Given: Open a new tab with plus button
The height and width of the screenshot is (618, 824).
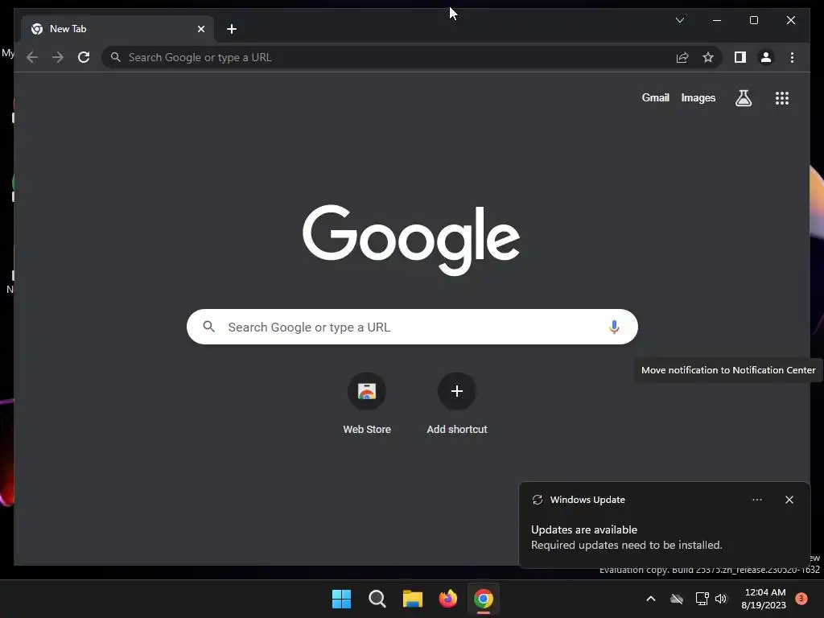Looking at the screenshot, I should coord(232,29).
